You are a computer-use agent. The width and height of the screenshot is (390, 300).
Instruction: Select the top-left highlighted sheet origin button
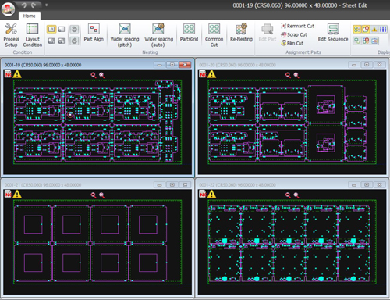(x=51, y=29)
